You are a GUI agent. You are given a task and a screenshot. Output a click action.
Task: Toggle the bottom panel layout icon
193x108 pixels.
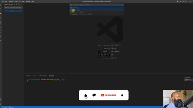click(x=180, y=1)
